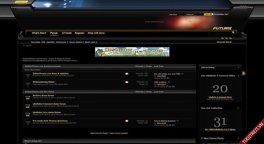The width and height of the screenshot is (264, 144).
Task: Open the Community dropdown menu
Action: 62,42
